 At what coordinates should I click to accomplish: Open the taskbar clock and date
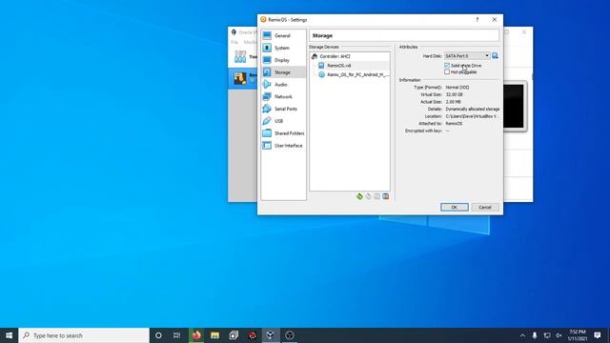pyautogui.click(x=578, y=335)
